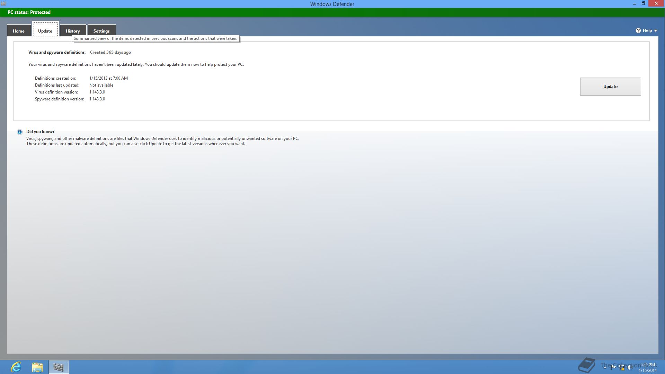
Task: Click '1/15/2013 at 7:00 AM' value
Action: [108, 78]
